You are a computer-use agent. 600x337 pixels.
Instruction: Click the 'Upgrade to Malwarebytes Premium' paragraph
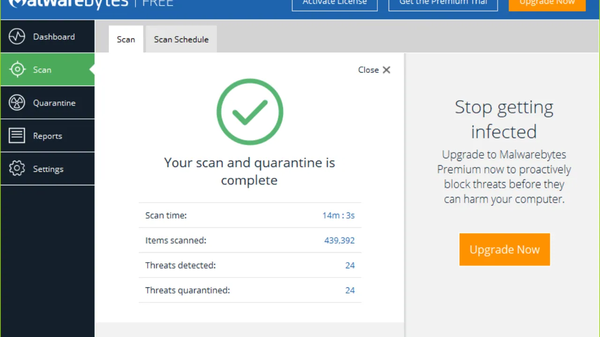(504, 176)
